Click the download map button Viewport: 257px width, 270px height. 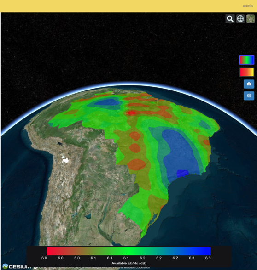[249, 96]
